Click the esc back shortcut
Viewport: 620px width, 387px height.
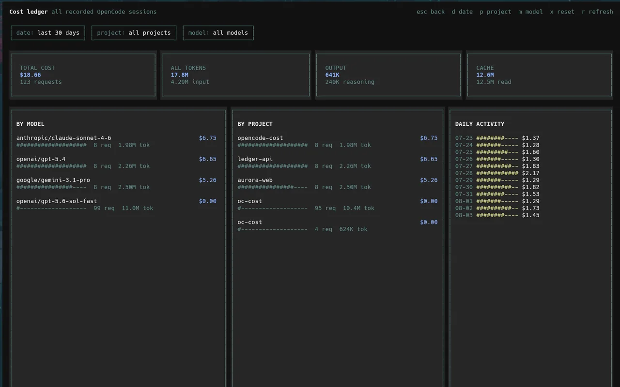click(431, 12)
